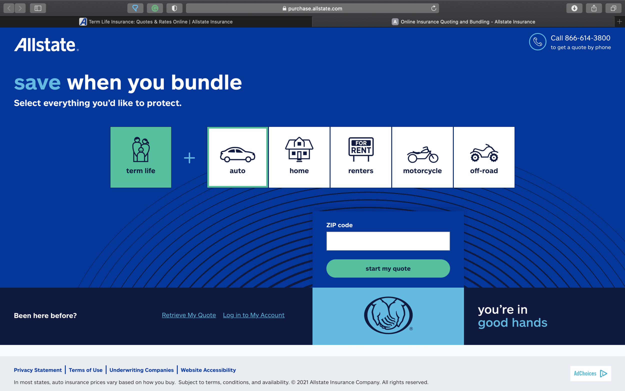
Task: Click the Allstate logo
Action: tap(46, 45)
